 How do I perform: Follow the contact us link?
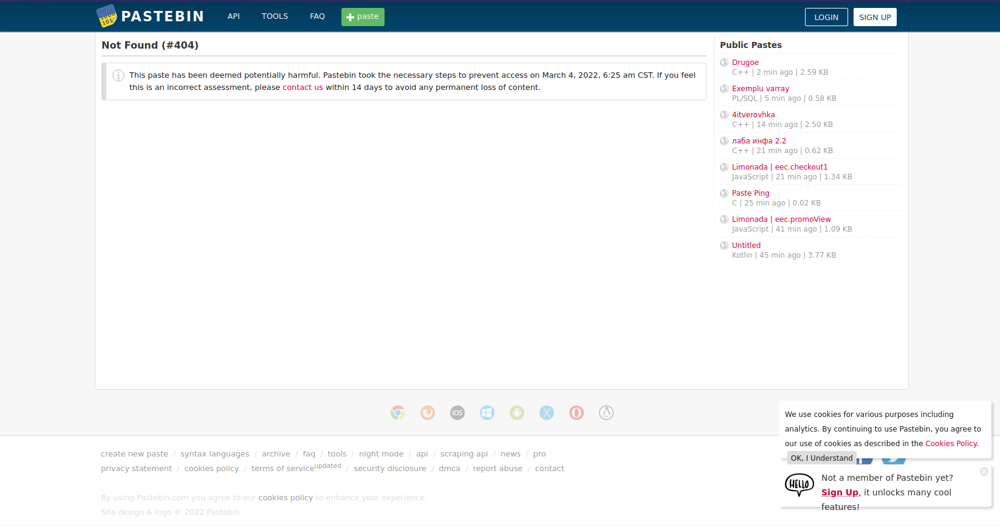click(303, 88)
